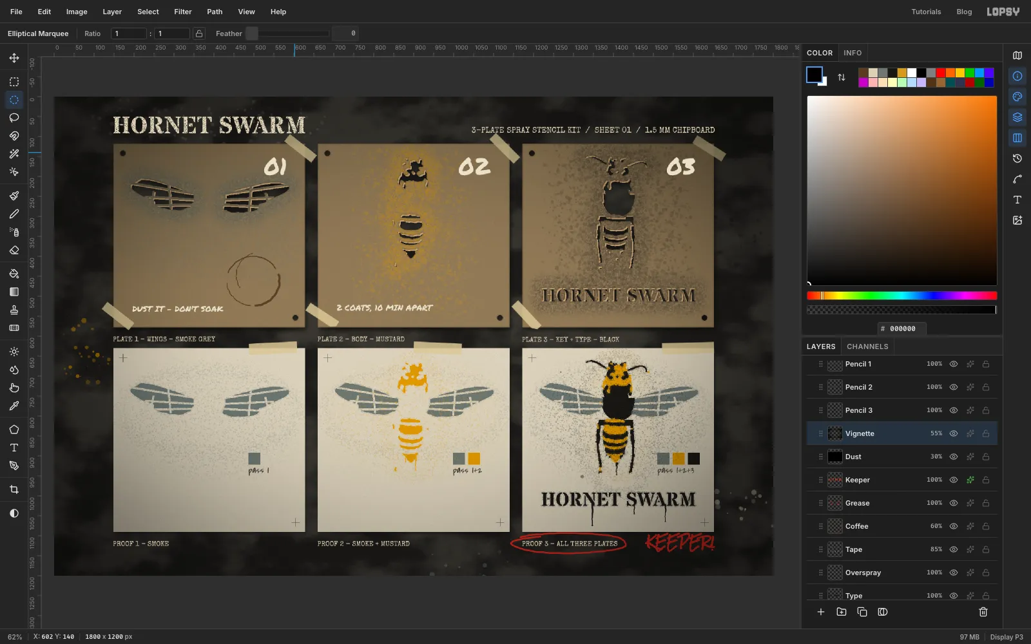The width and height of the screenshot is (1031, 644).
Task: Open the History panel icon
Action: (1017, 158)
